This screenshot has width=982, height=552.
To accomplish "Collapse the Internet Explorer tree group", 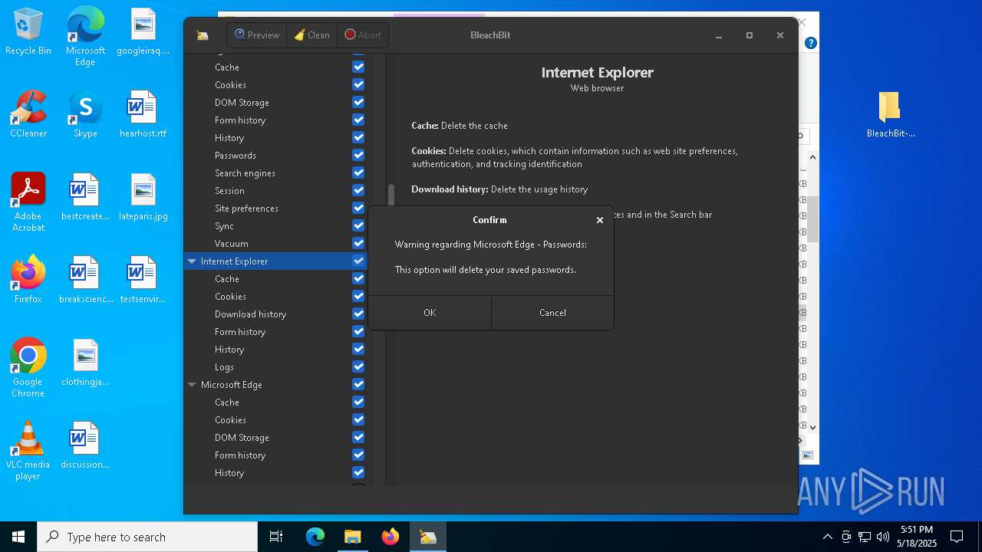I will click(x=192, y=261).
